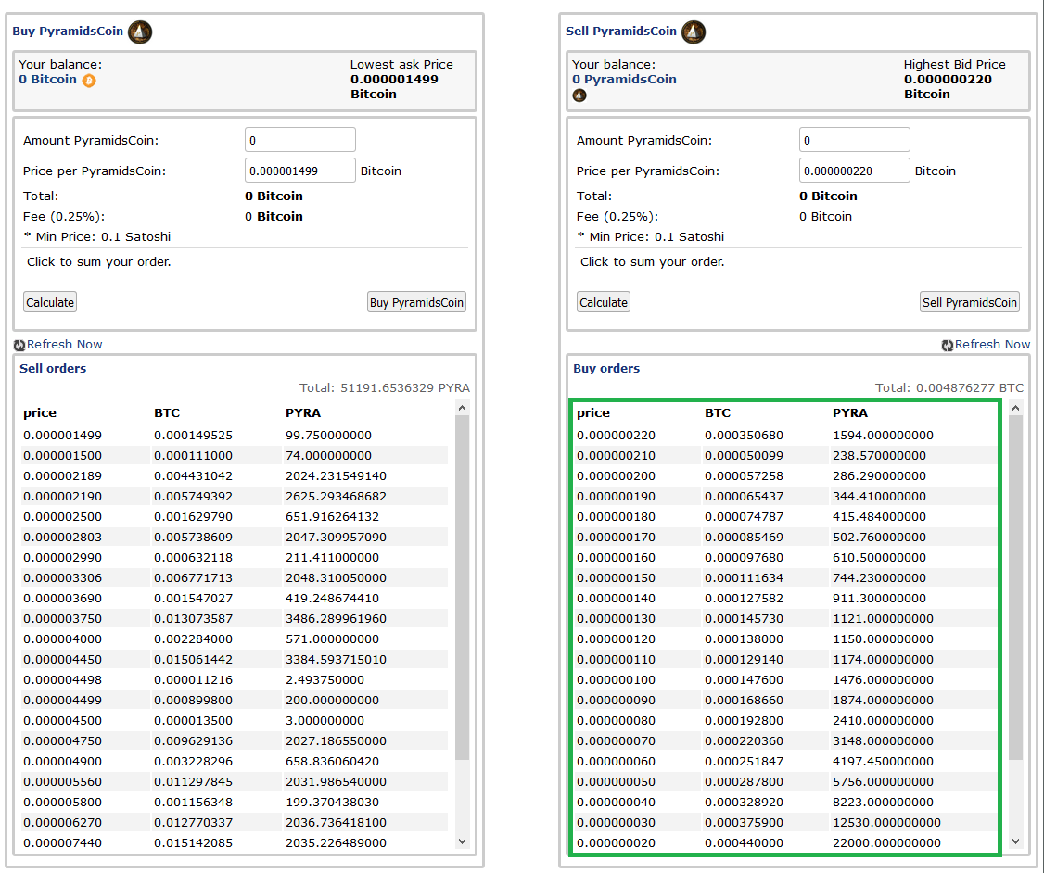1044x873 pixels.
Task: Focus Amount PyramidsCoin field in Sell panel
Action: coord(854,140)
